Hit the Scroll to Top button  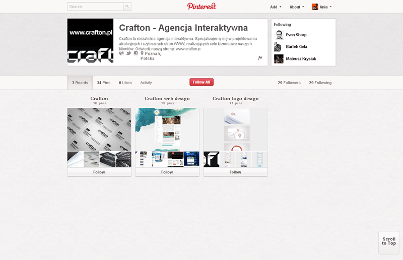click(388, 241)
